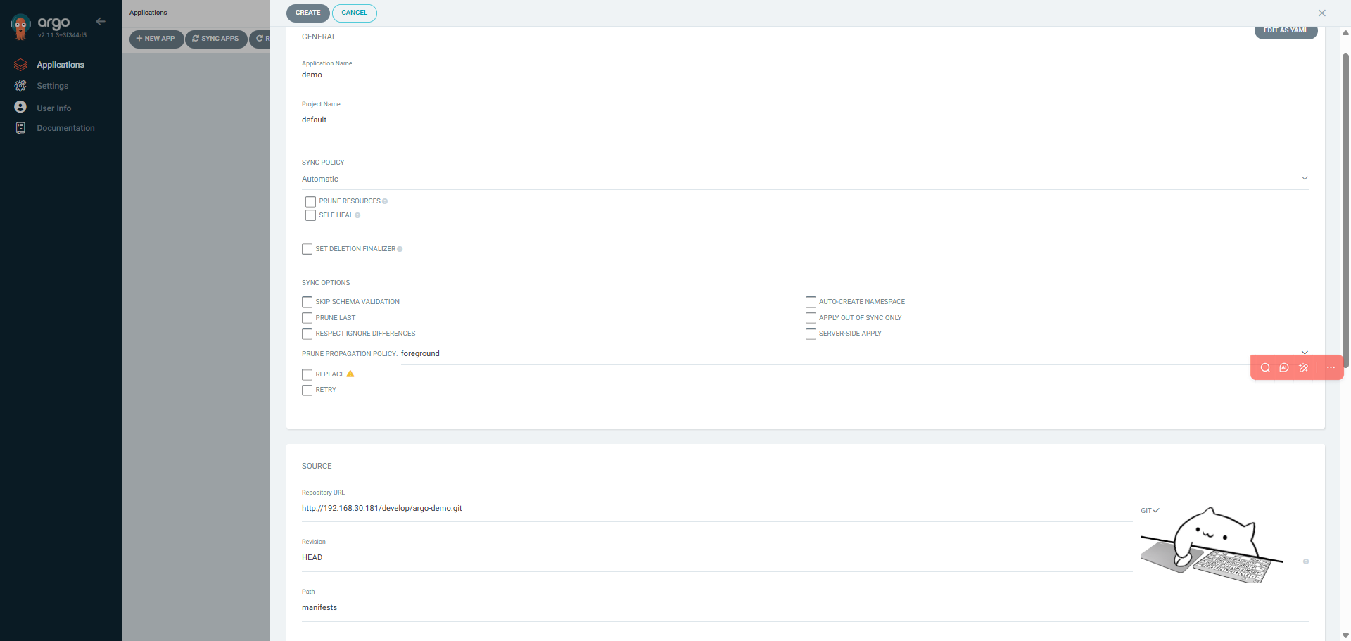Click the refresh button behind the panel
Screen dimensions: 1351x641
click(x=260, y=39)
